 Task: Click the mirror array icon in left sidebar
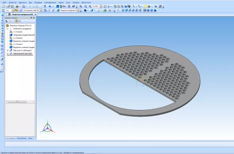tap(2, 64)
